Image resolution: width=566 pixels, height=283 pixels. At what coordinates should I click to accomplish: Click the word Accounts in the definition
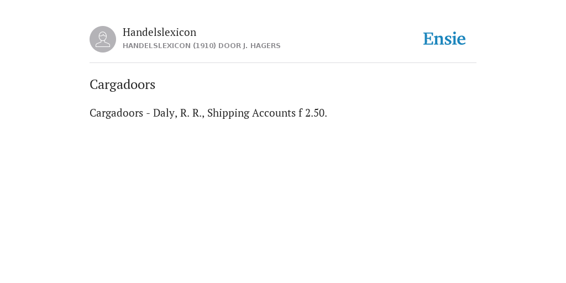point(274,113)
